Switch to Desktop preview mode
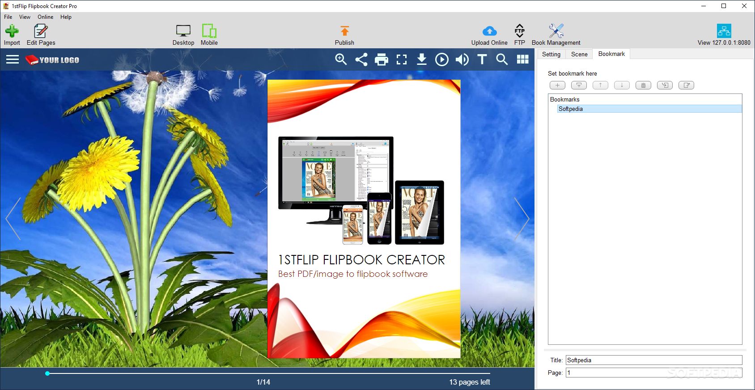Image resolution: width=755 pixels, height=390 pixels. [183, 35]
